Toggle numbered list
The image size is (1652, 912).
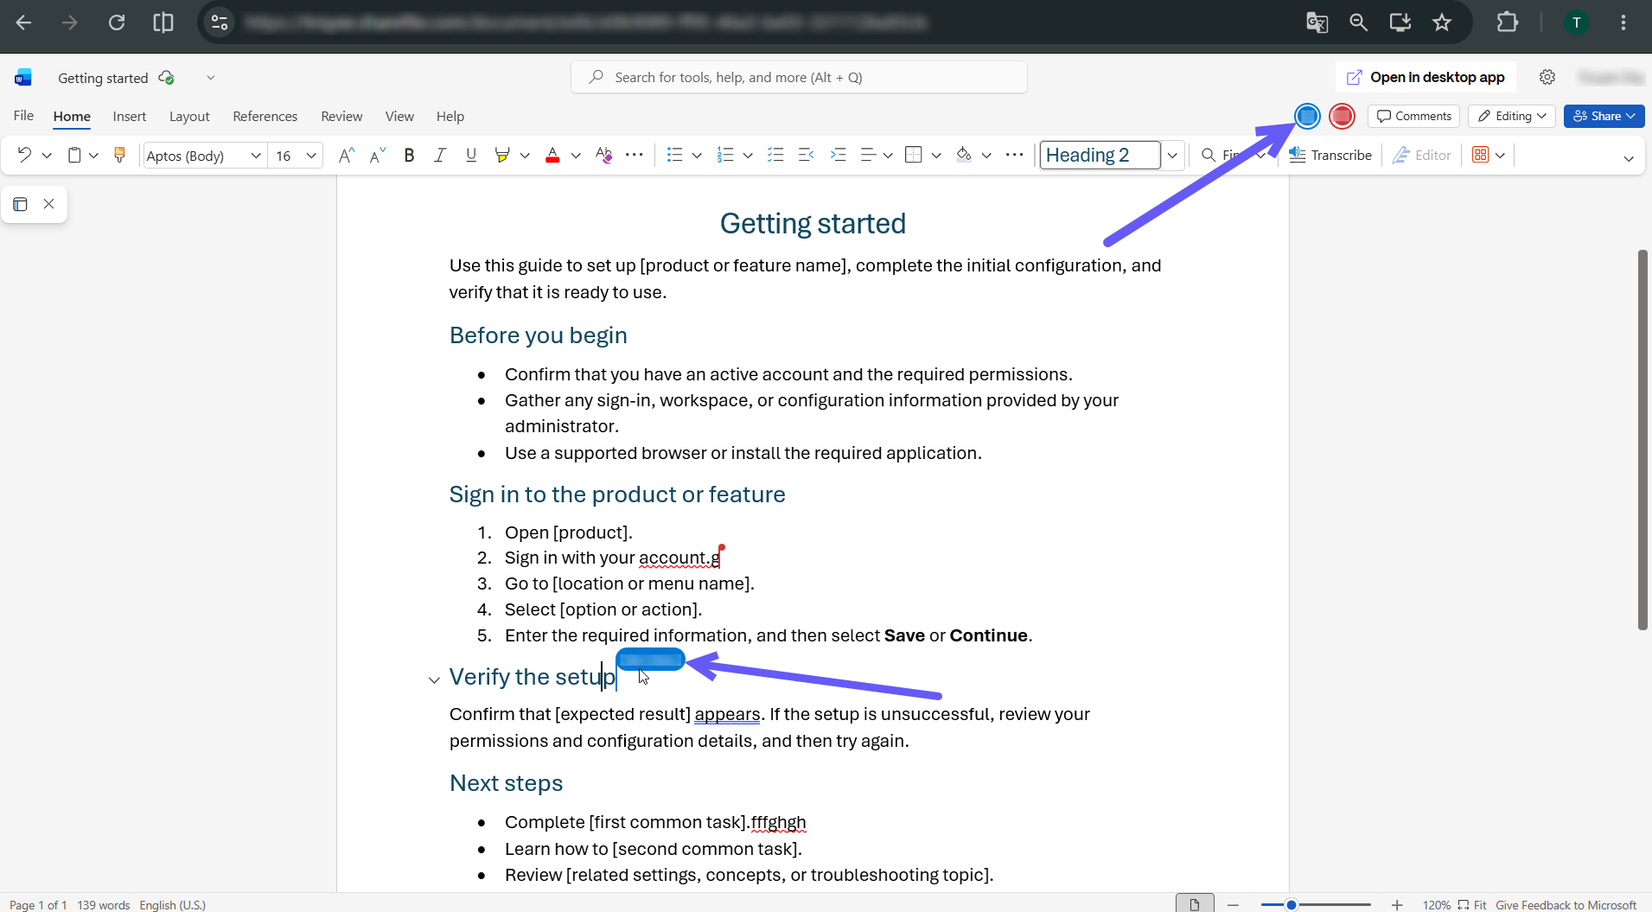tap(725, 155)
